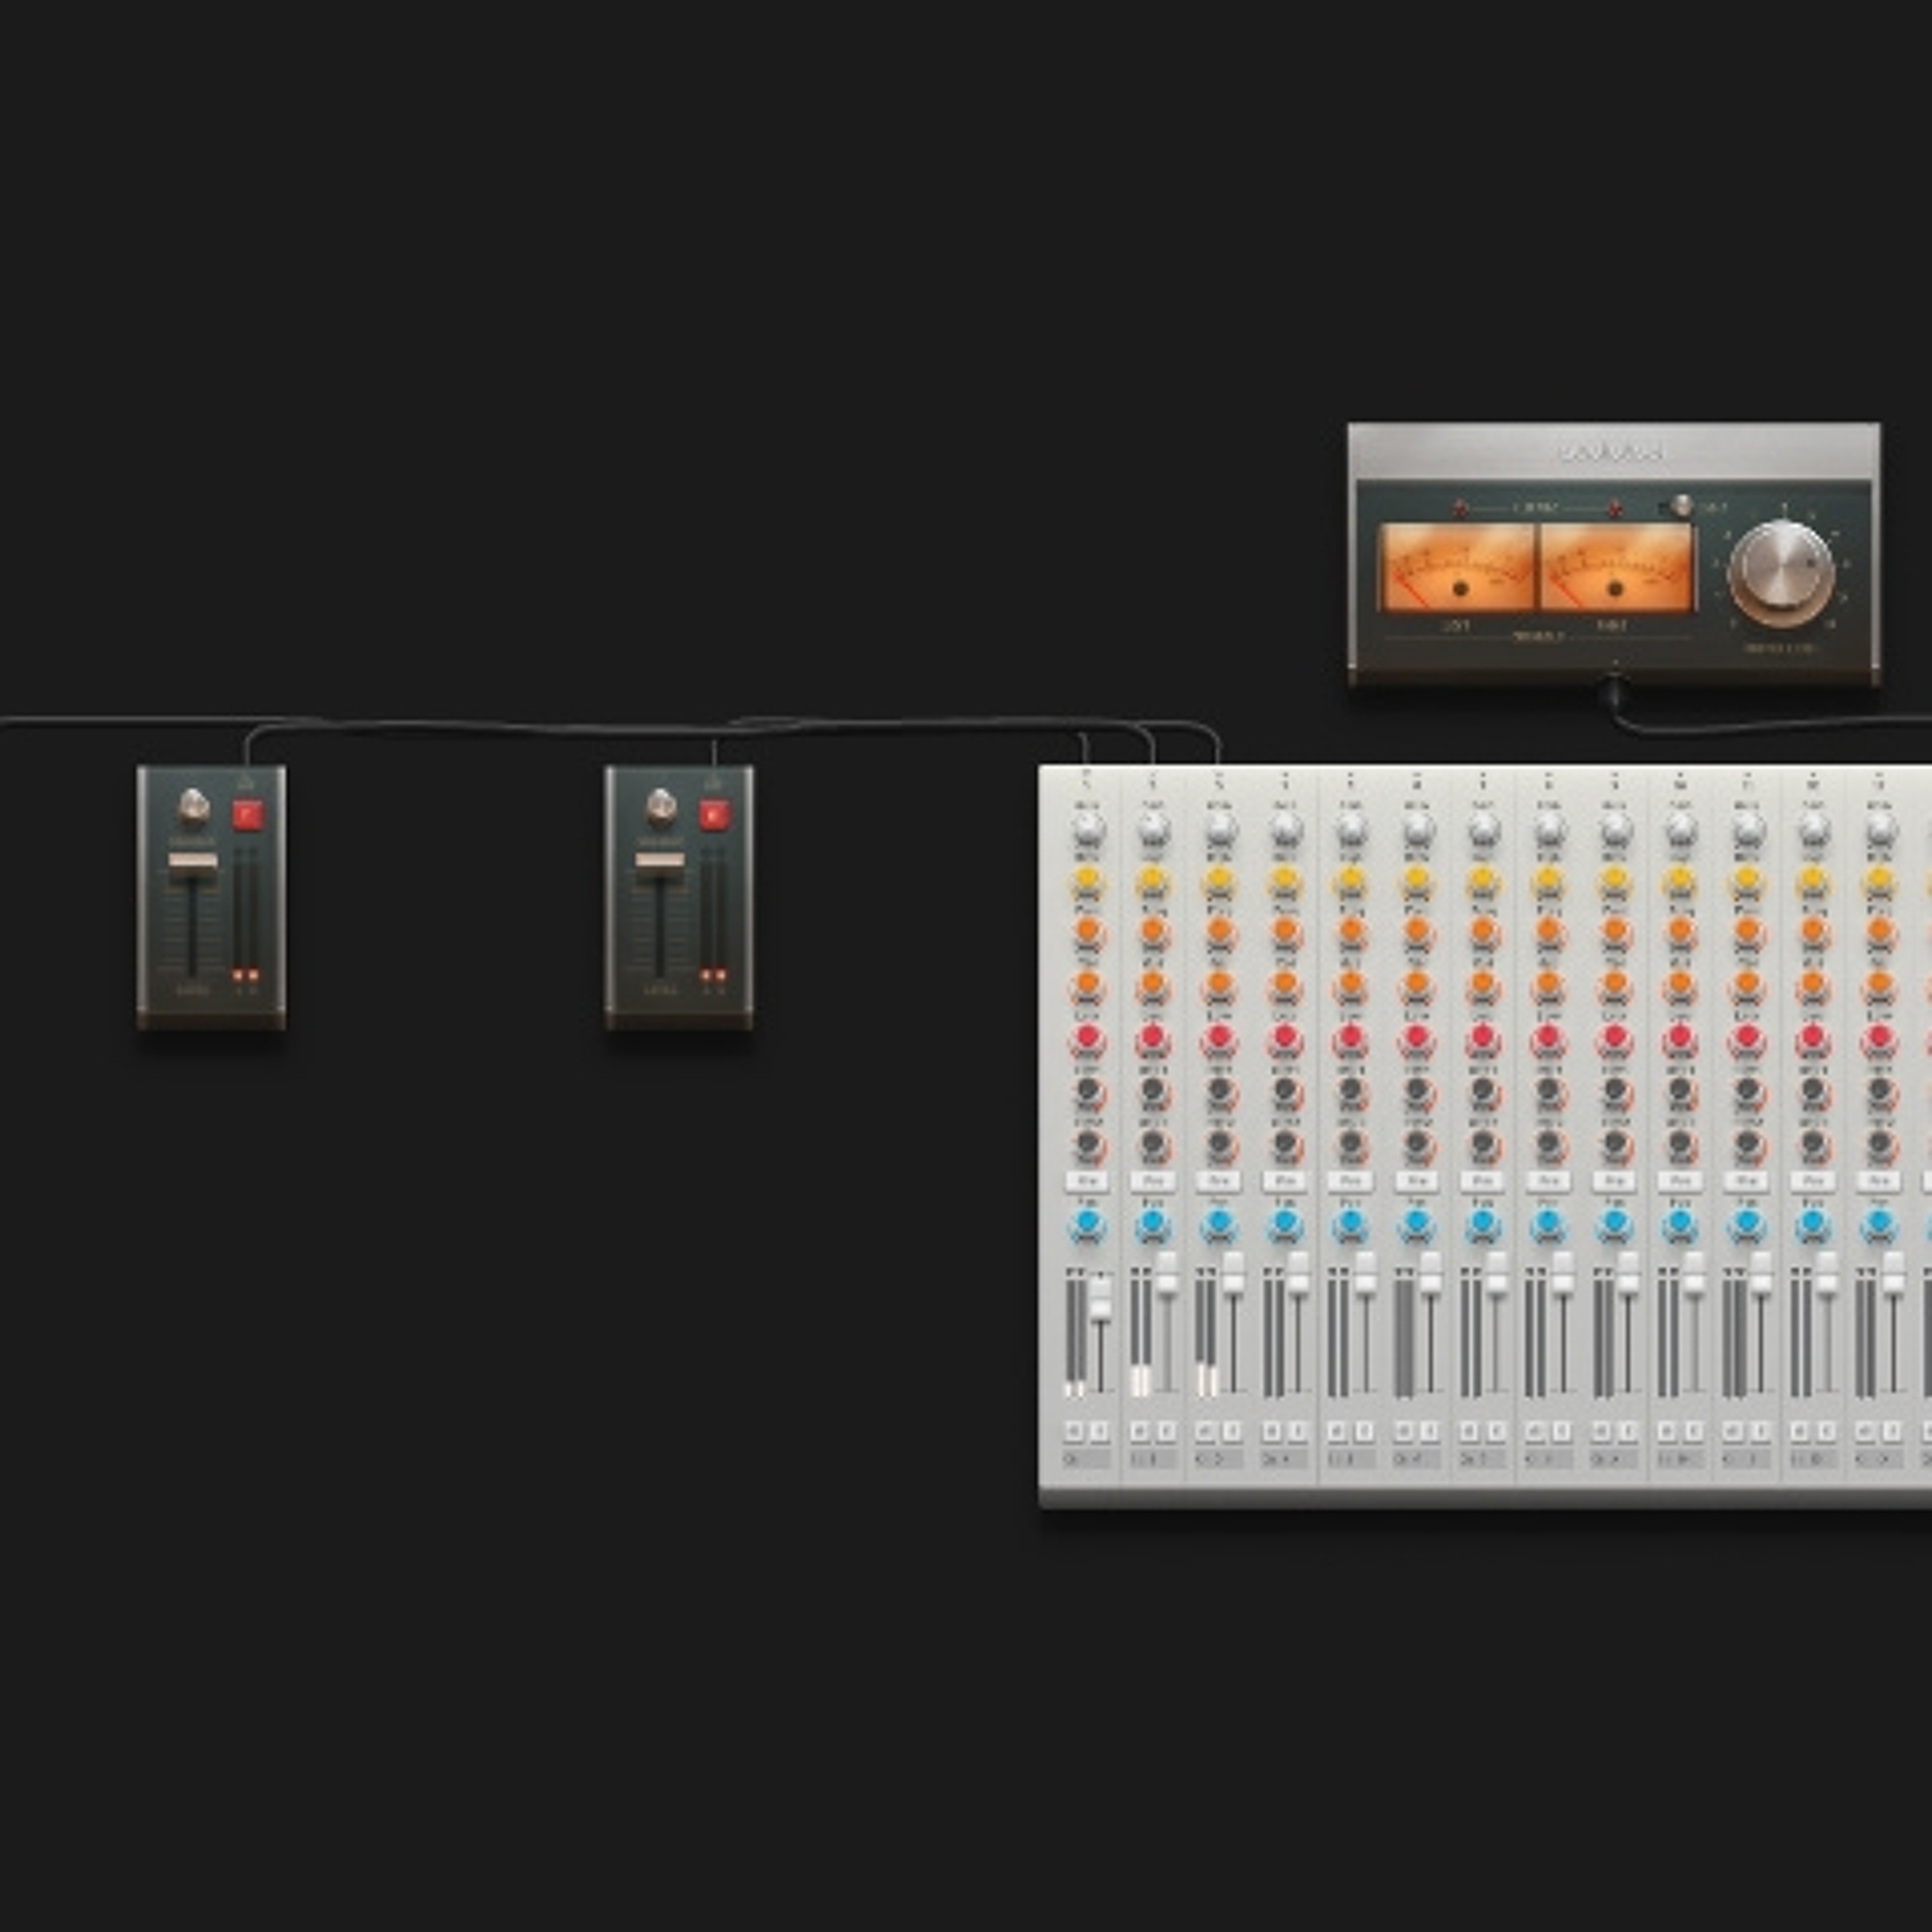Click the silver knob on the leftmost fader unit
Image resolution: width=1932 pixels, height=1932 pixels.
(x=194, y=806)
